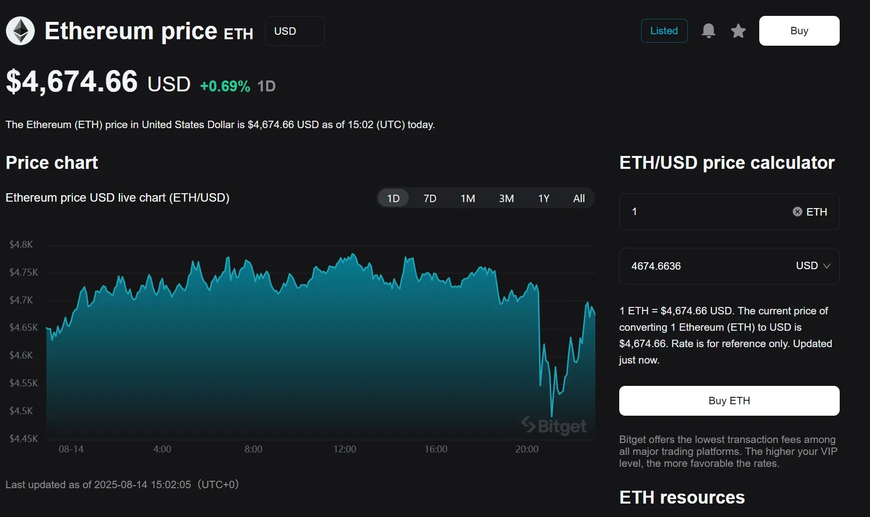This screenshot has width=870, height=517.
Task: Expand the USD dropdown in price calculator
Action: [x=813, y=266]
